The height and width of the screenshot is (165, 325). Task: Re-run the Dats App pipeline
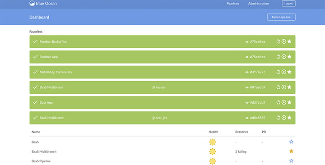(x=278, y=102)
